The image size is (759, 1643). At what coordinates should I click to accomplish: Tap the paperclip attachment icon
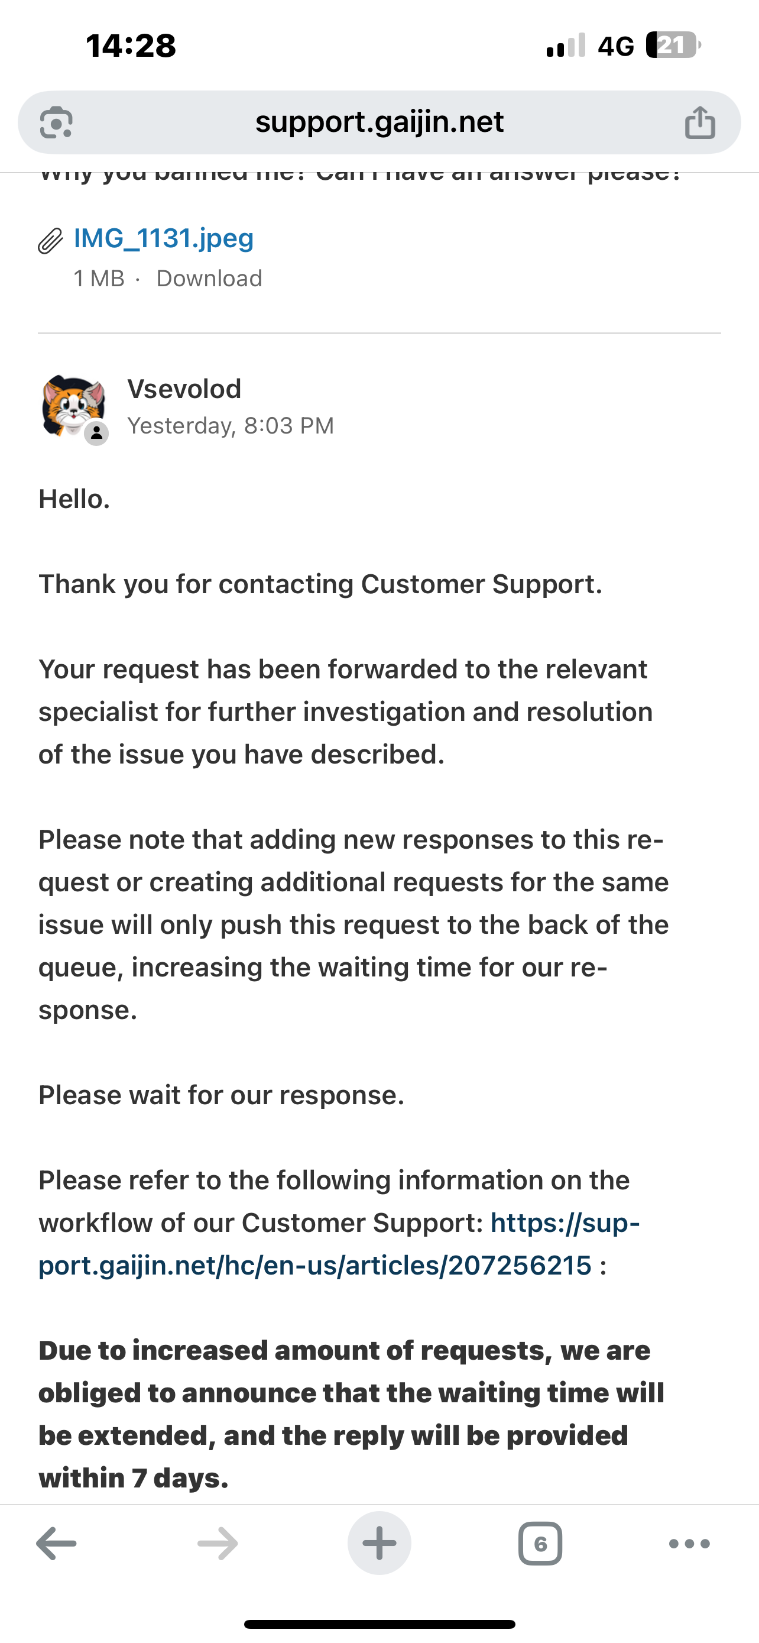point(50,241)
